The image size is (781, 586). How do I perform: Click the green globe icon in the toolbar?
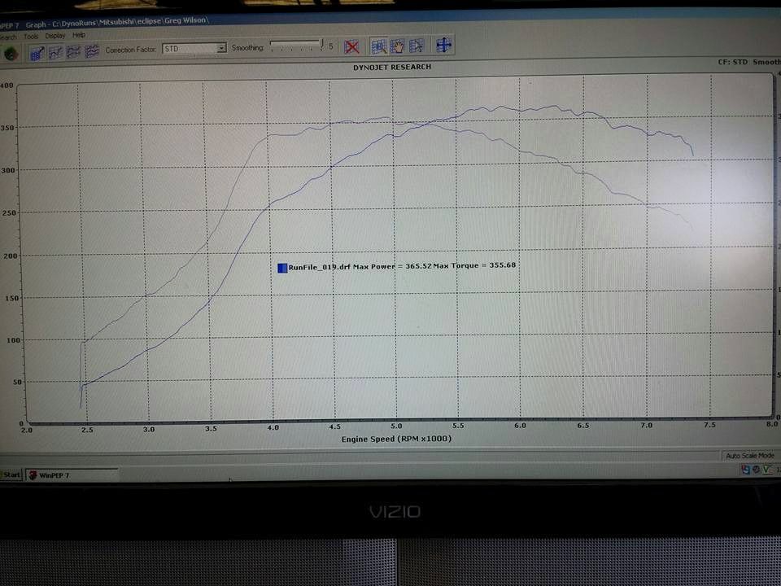tap(11, 54)
